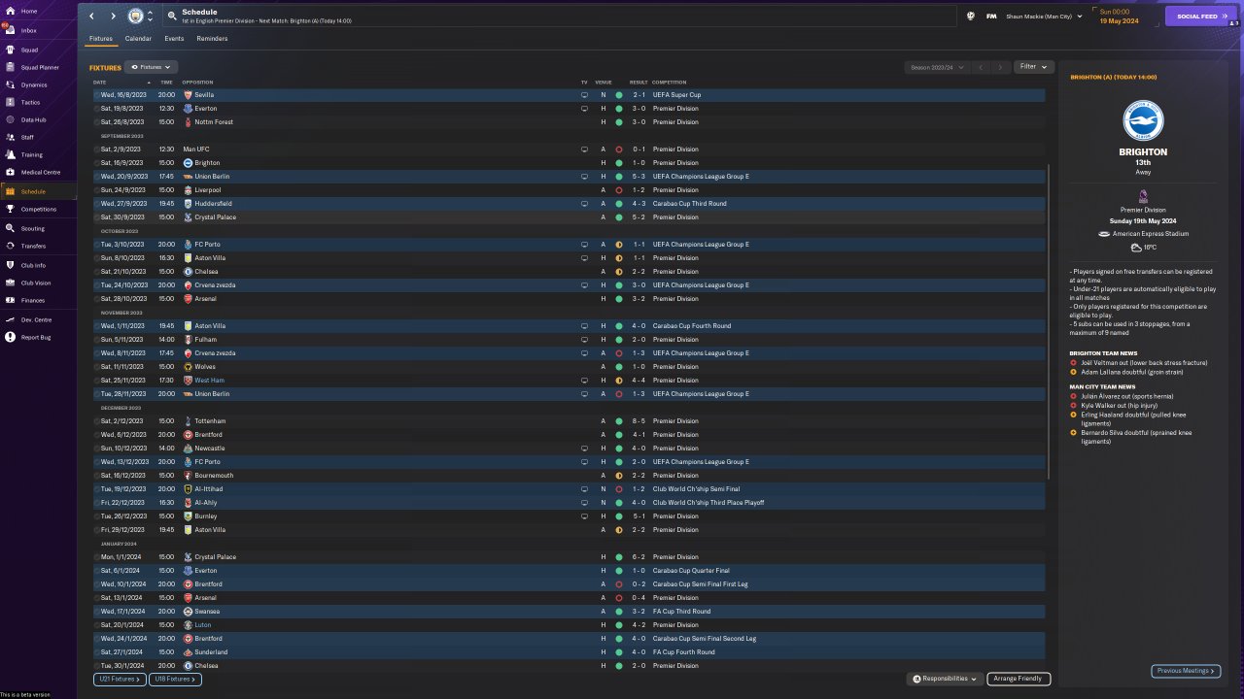Expand Previous Meetings
This screenshot has width=1244, height=699.
pyautogui.click(x=1186, y=671)
